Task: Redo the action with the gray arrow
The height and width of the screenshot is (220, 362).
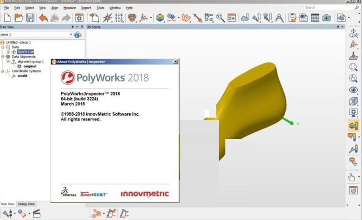Action: [x=66, y=18]
